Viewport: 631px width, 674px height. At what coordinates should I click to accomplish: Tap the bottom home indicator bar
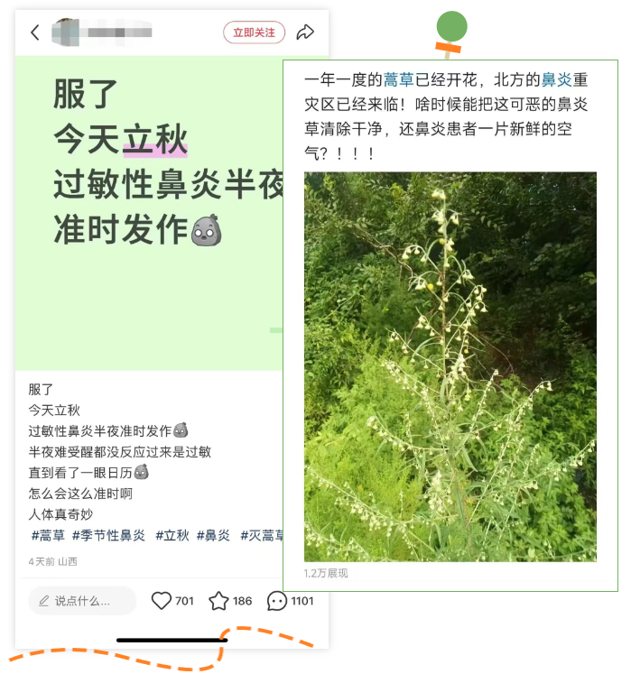172,640
